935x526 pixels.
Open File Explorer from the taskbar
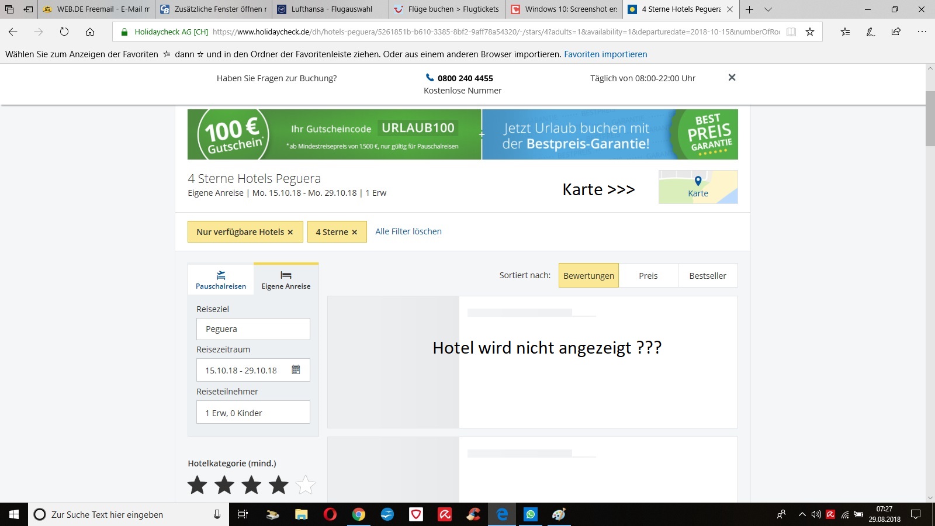pyautogui.click(x=301, y=514)
